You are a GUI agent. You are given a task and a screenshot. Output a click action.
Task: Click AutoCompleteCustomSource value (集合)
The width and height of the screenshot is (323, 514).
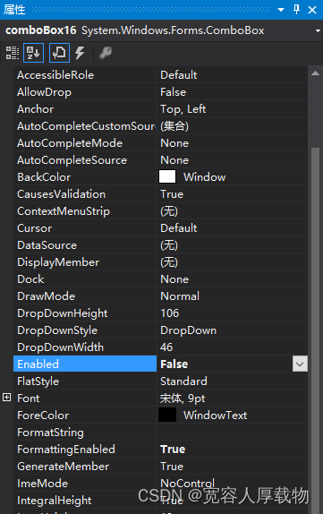174,126
